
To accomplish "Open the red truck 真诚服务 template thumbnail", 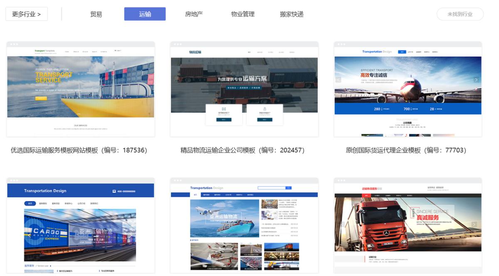I will point(408,227).
